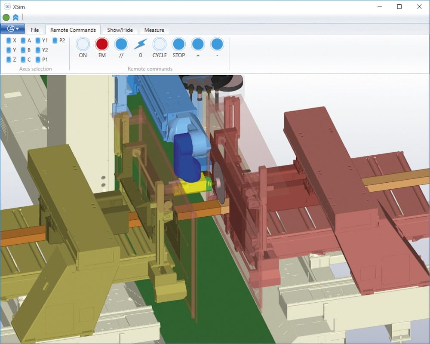Toggle the B axis selection
This screenshot has height=344, width=430.
coord(24,50)
